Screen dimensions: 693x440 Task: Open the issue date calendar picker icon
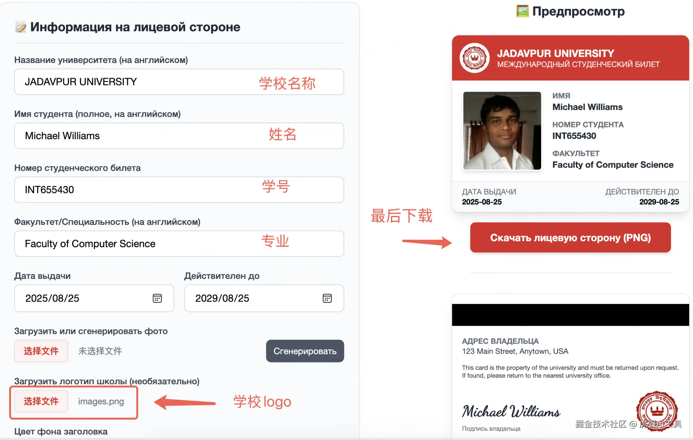157,298
